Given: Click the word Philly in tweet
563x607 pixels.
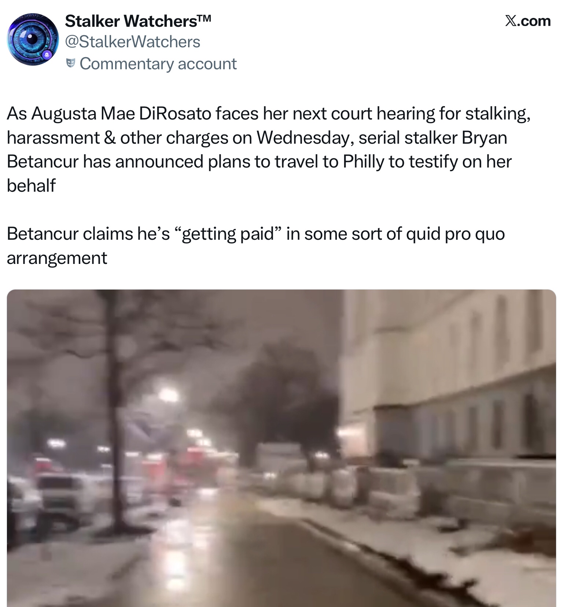Looking at the screenshot, I should point(364,162).
